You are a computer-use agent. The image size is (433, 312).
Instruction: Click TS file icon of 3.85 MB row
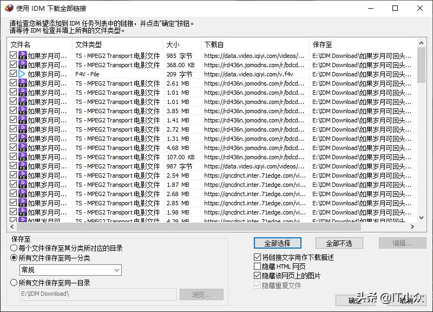22,111
